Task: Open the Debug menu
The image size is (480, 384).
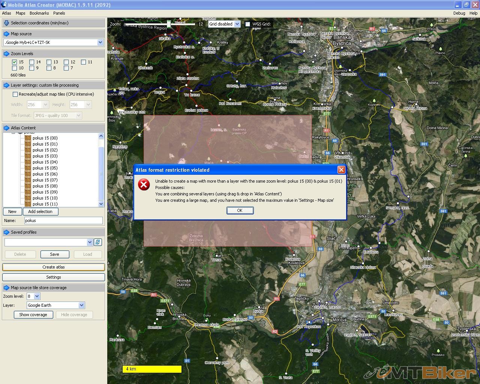Action: 459,13
